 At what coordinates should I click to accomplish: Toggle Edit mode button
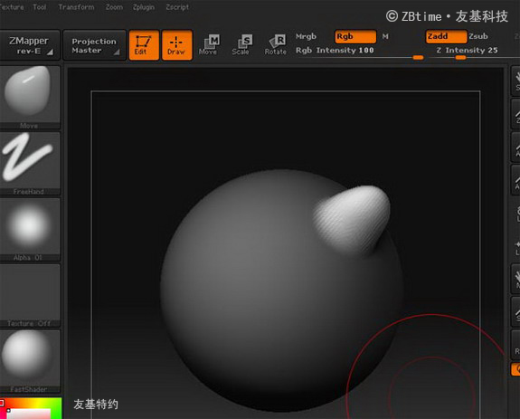(x=144, y=45)
